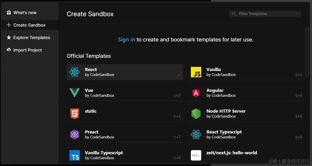Click the yellow JS Vanilla icon
The height and width of the screenshot is (166, 312).
196,72
